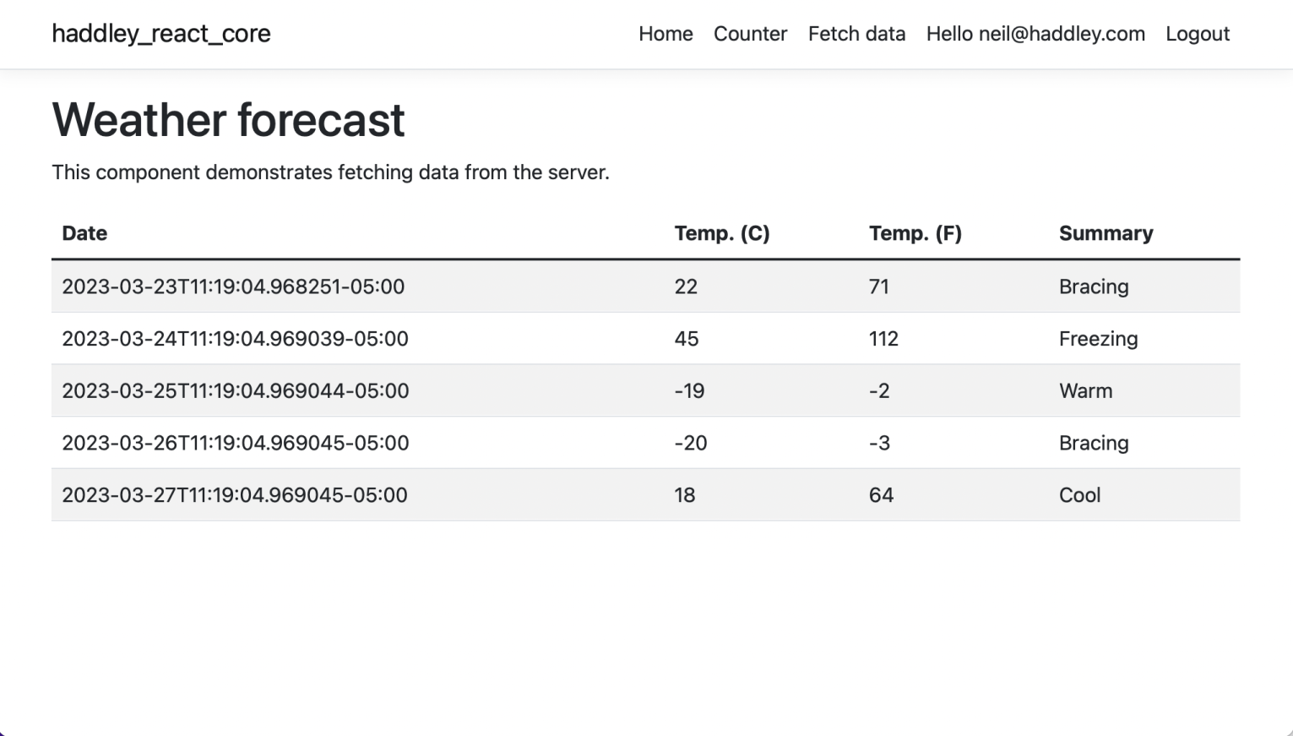Click the Summary column header

click(1106, 233)
